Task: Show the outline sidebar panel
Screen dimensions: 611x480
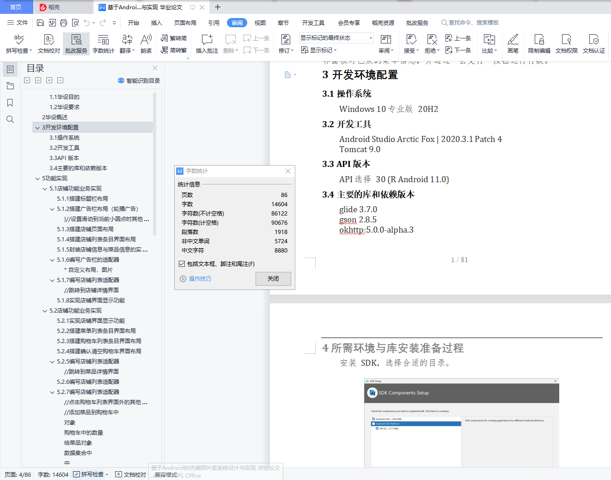Action: pos(10,69)
